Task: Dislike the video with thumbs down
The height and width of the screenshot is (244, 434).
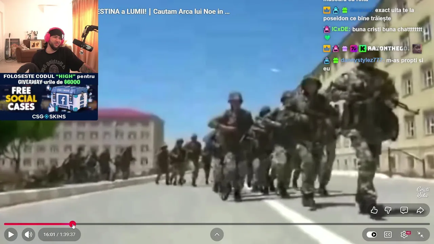Action: click(x=388, y=210)
